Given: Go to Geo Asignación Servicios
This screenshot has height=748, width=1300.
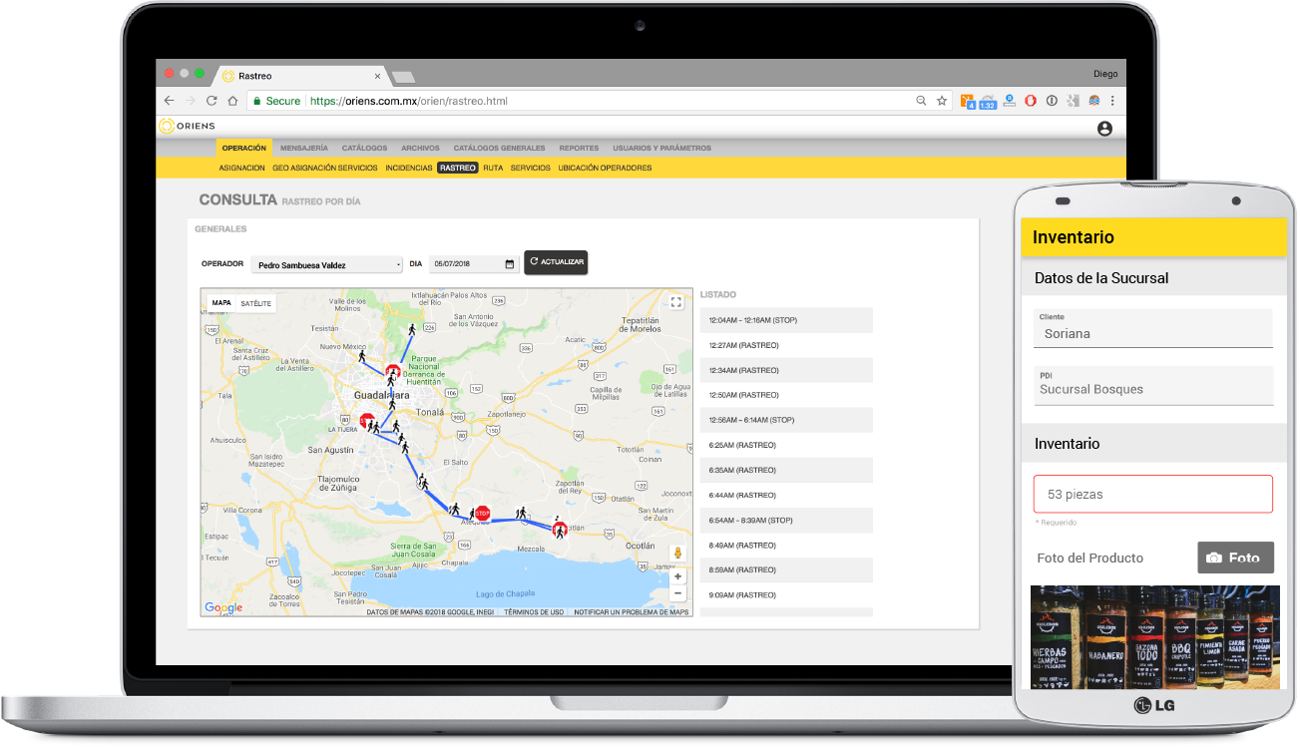Looking at the screenshot, I should tap(325, 169).
